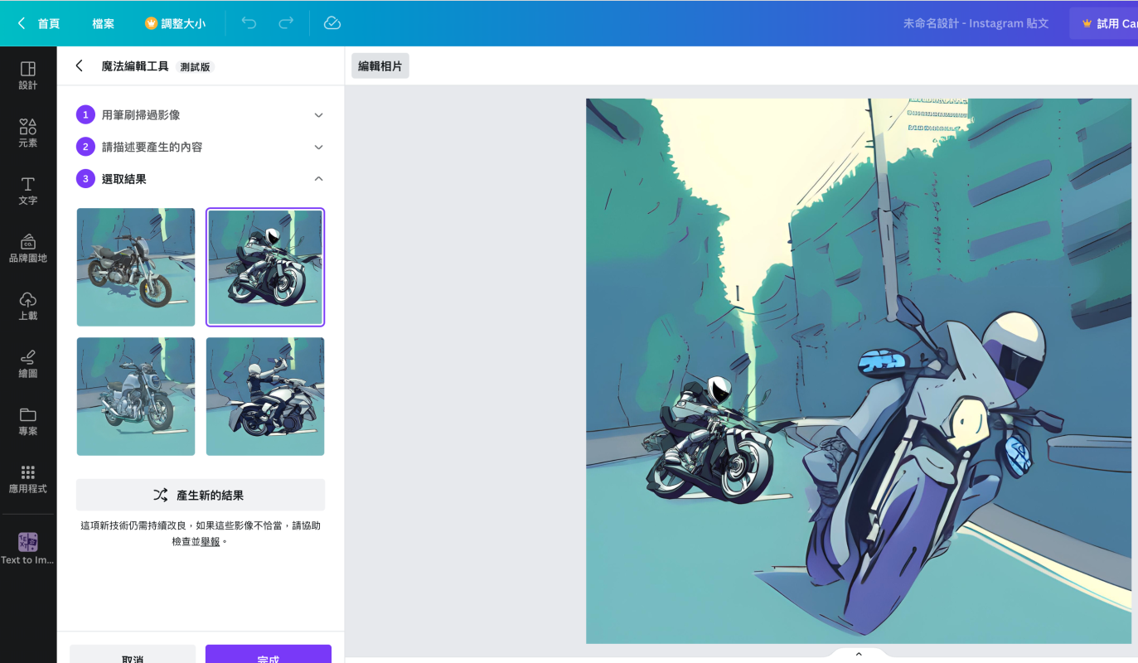This screenshot has width=1138, height=663.
Task: Click the 舉報 report link
Action: (x=211, y=541)
